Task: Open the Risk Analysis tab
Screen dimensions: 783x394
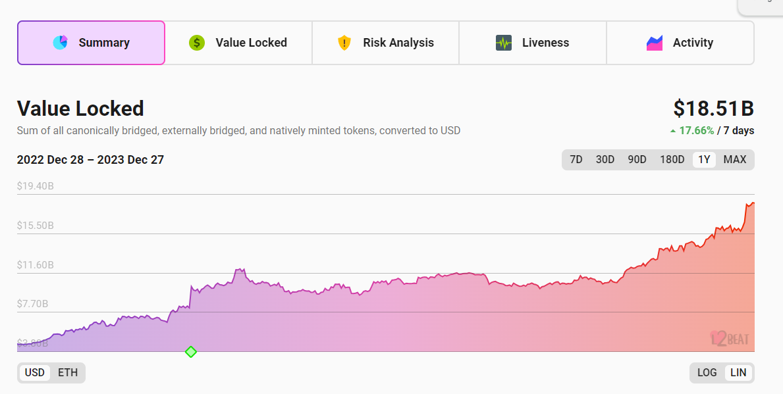Action: click(x=385, y=42)
